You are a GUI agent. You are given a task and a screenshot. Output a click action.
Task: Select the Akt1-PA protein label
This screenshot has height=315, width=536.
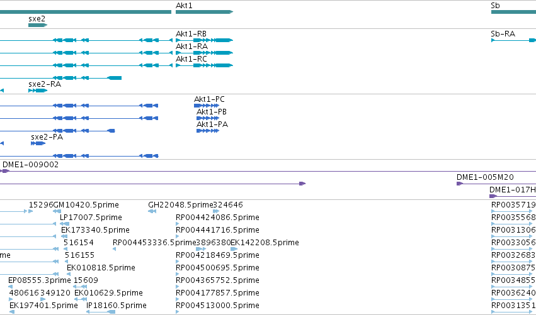click(x=212, y=124)
